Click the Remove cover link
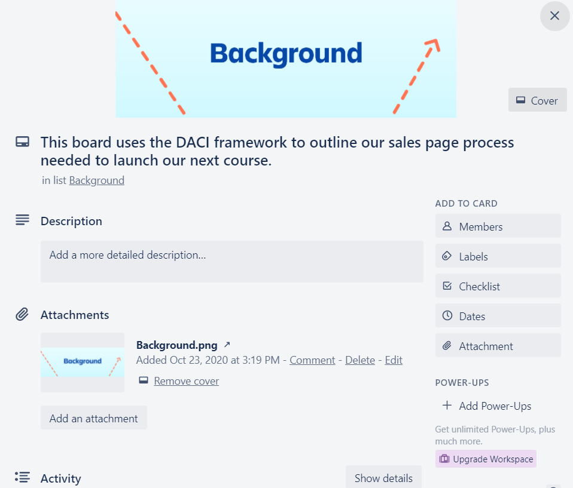 (x=187, y=381)
